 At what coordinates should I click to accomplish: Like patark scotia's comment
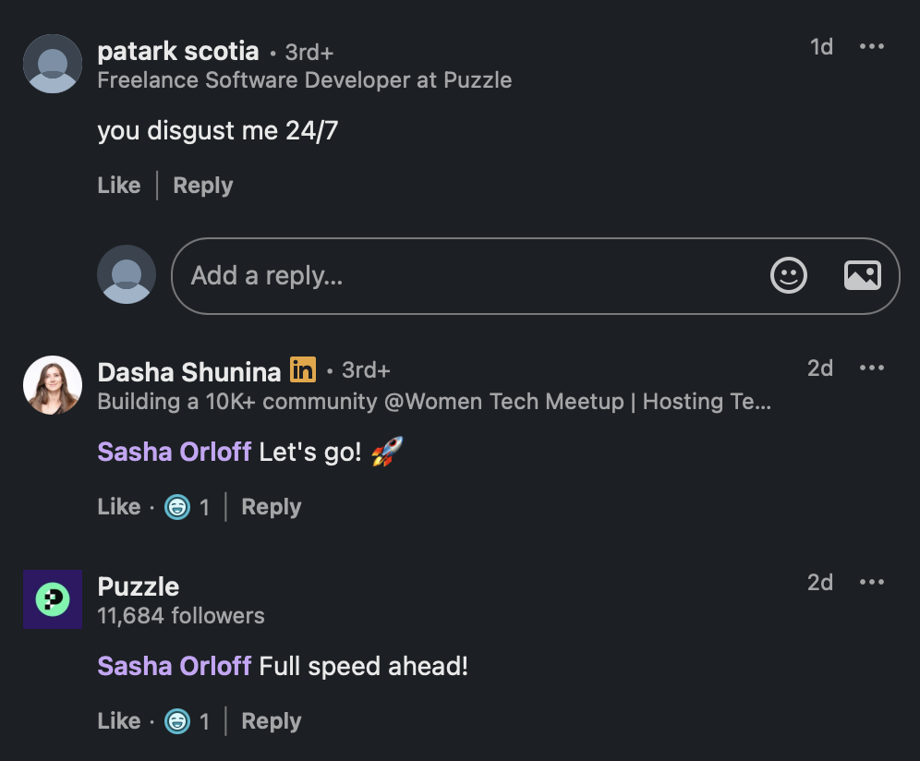click(119, 186)
